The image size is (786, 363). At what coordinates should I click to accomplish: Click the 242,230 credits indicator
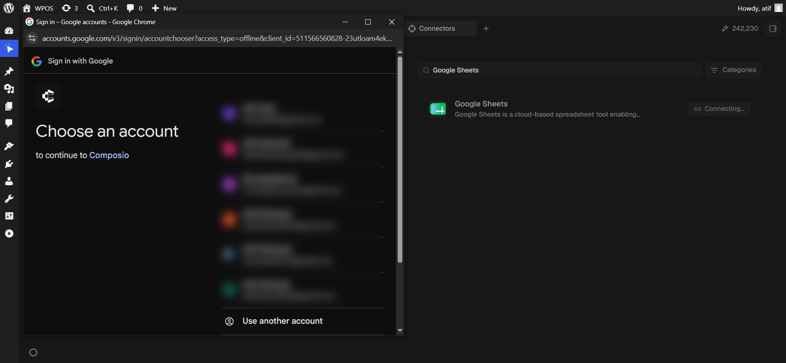point(740,29)
